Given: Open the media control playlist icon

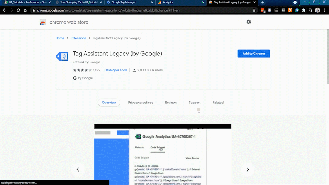Looking at the screenshot, I should (310, 10).
